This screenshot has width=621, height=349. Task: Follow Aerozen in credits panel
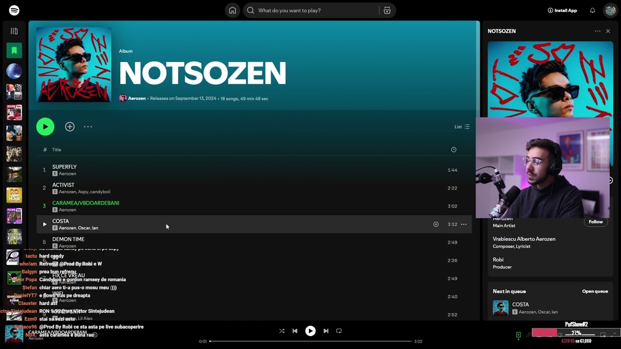click(x=596, y=222)
